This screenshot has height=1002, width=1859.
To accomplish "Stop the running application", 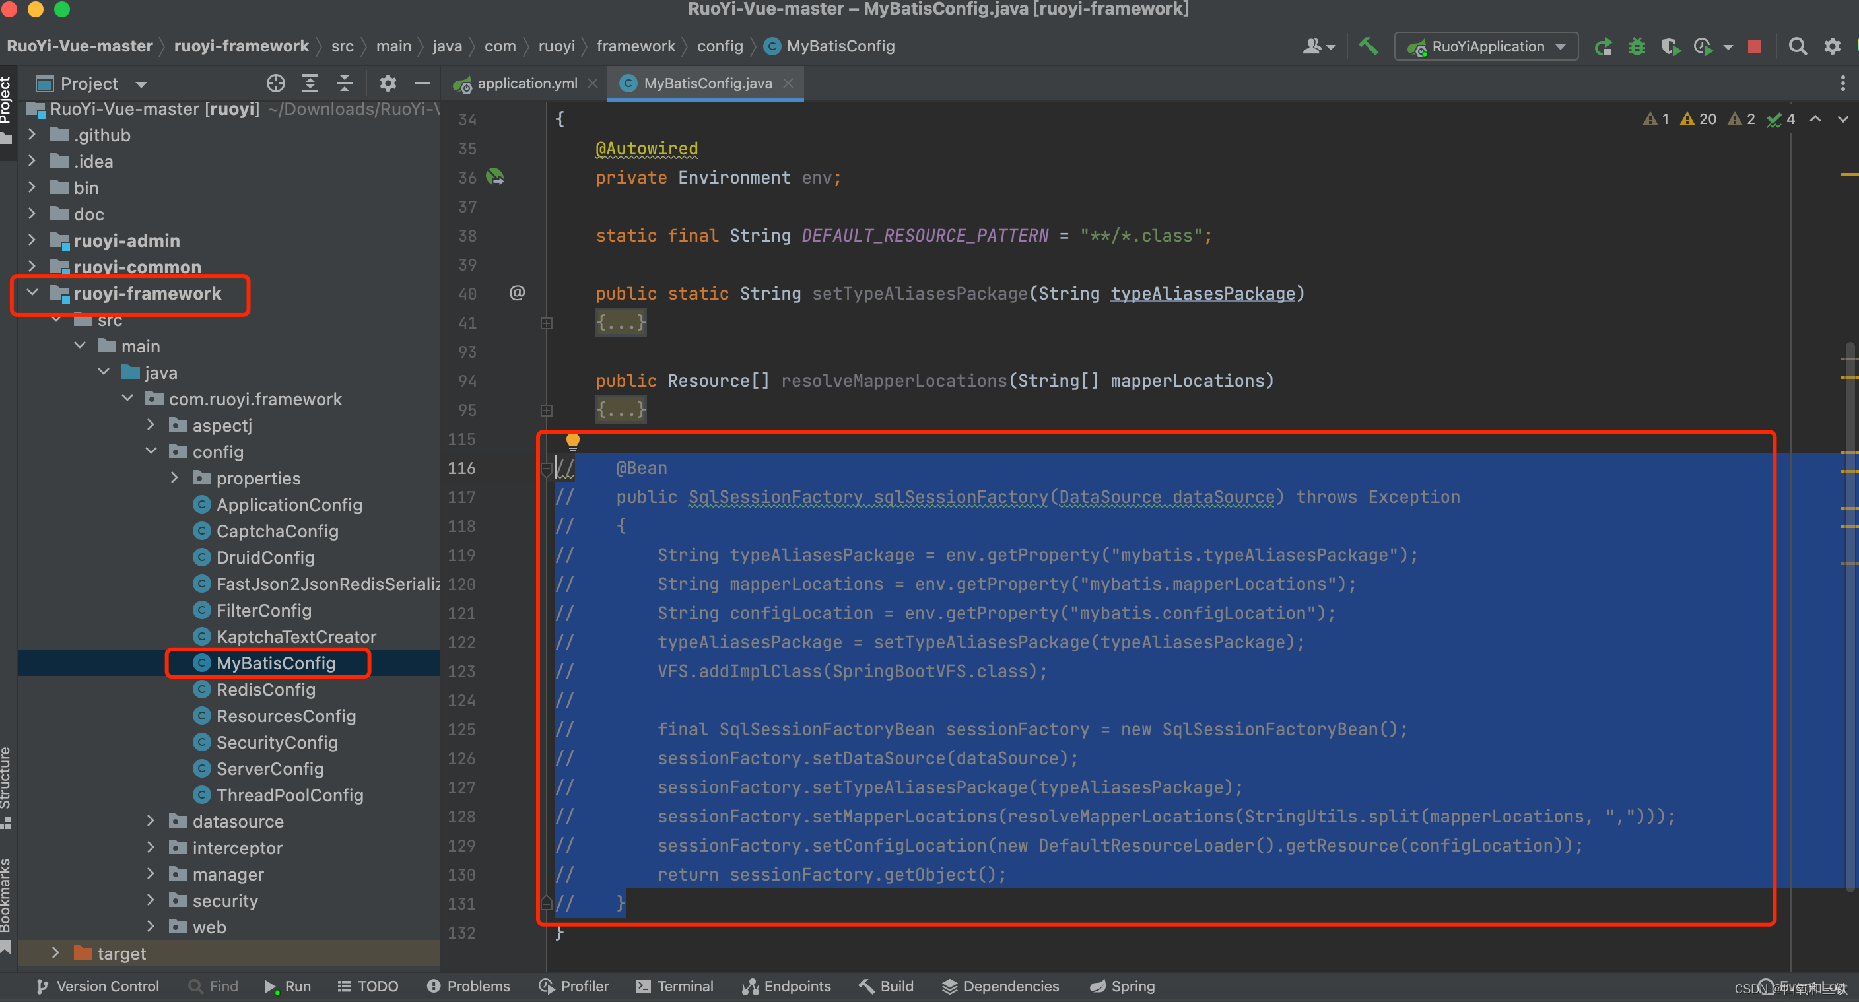I will 1754,47.
